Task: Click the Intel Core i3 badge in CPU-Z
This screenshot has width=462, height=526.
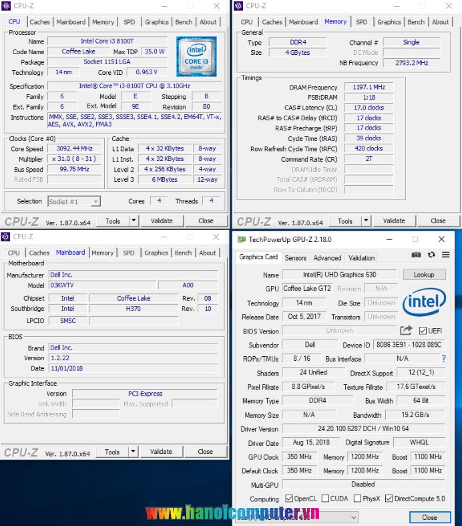Action: coord(196,57)
